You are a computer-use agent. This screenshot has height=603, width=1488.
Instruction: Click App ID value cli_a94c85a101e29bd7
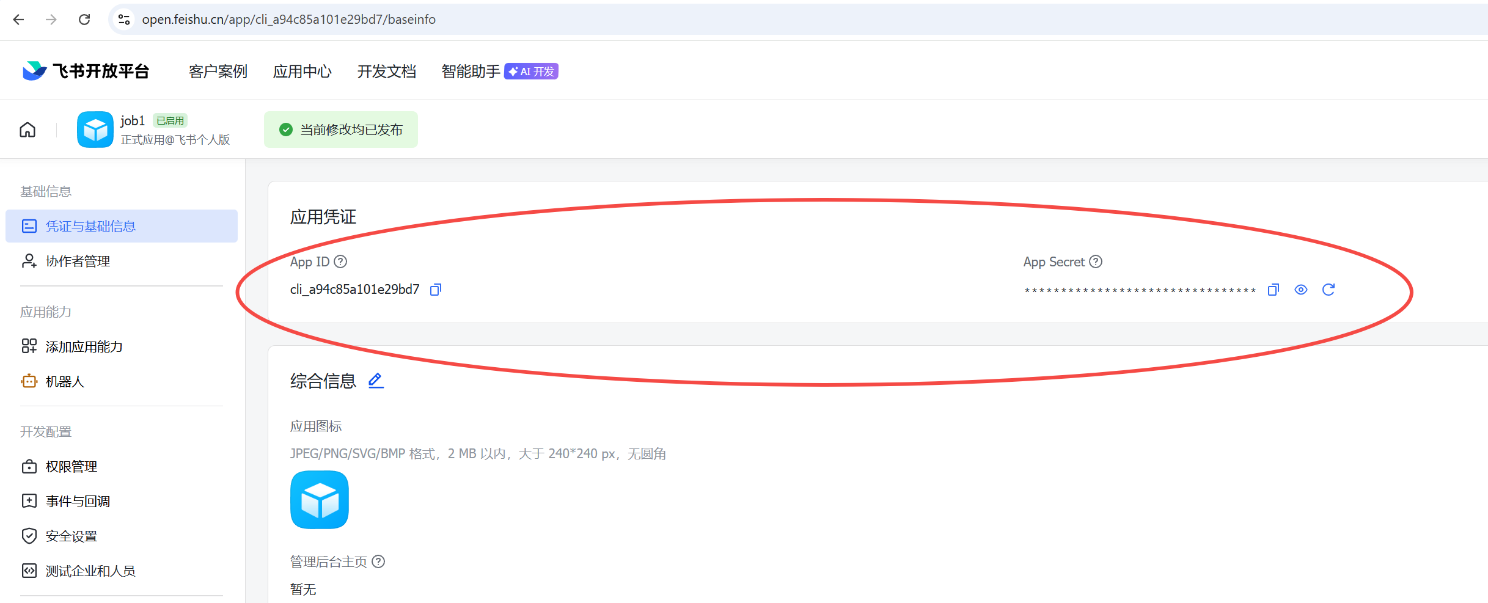pos(354,290)
